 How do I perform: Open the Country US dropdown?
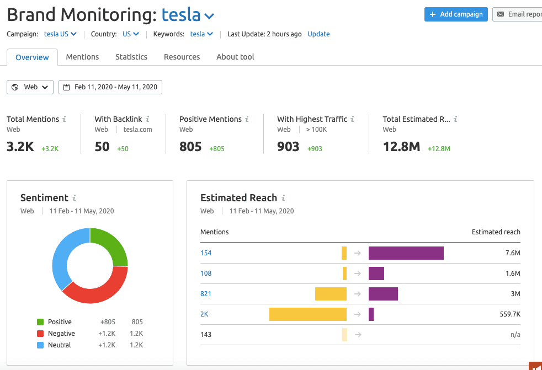131,34
